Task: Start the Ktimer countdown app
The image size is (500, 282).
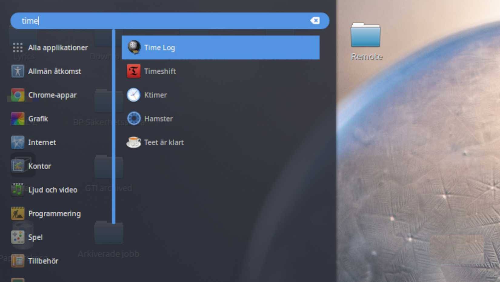Action: coord(155,95)
